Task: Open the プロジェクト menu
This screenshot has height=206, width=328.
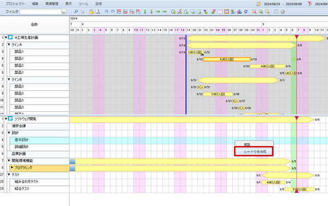Action: coord(15,4)
